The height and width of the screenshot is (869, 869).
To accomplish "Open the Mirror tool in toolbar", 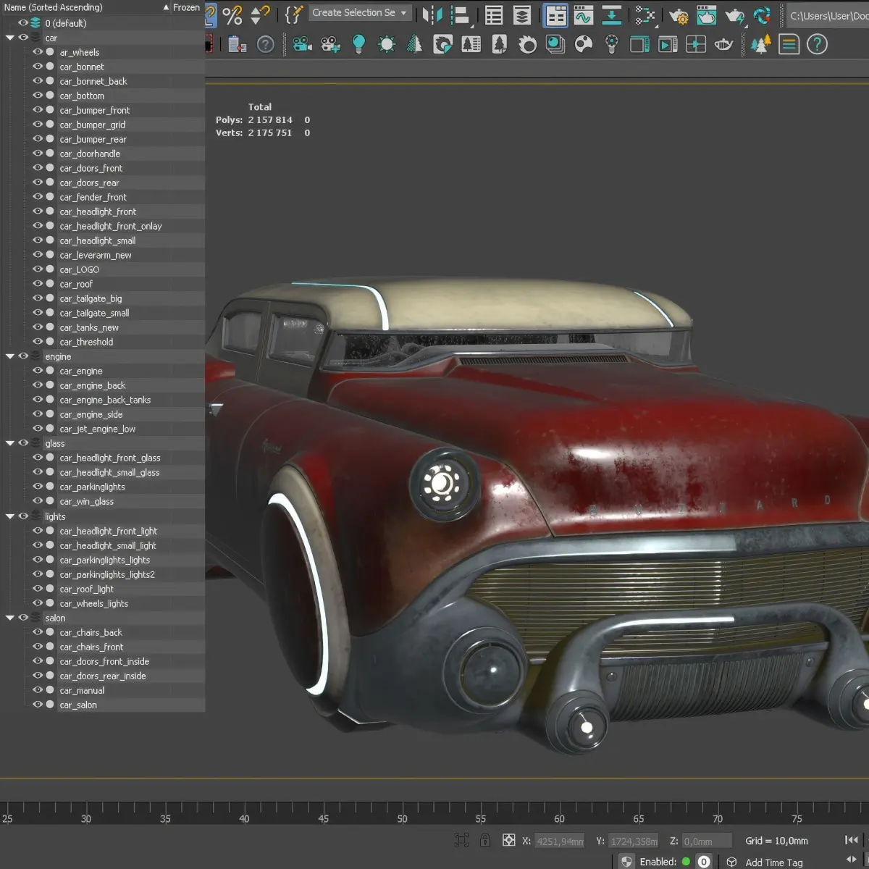I will point(432,14).
